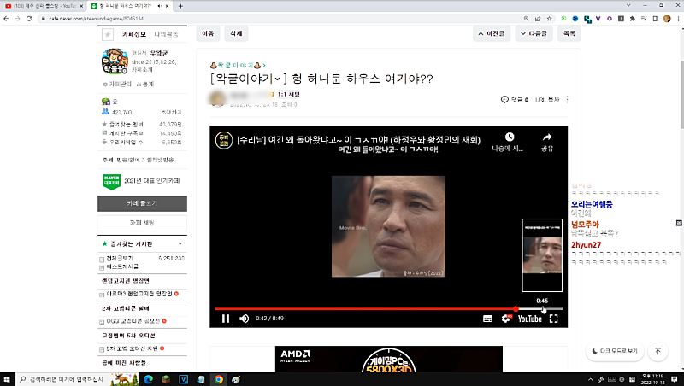Click the 카페 글쓰기 write button
The height and width of the screenshot is (386, 684).
[142, 203]
